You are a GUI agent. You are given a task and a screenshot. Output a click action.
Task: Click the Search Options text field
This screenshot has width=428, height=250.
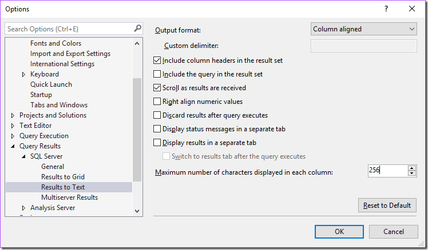[x=69, y=29]
